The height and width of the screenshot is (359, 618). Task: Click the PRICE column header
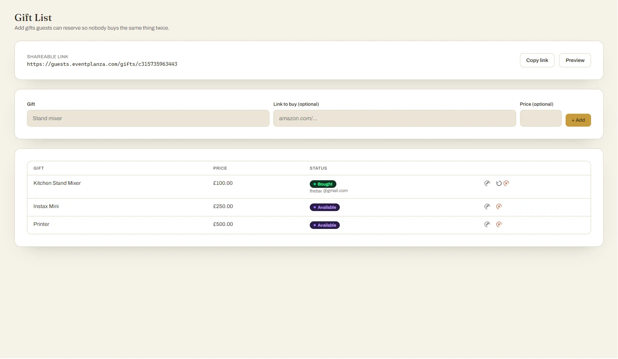coord(220,168)
